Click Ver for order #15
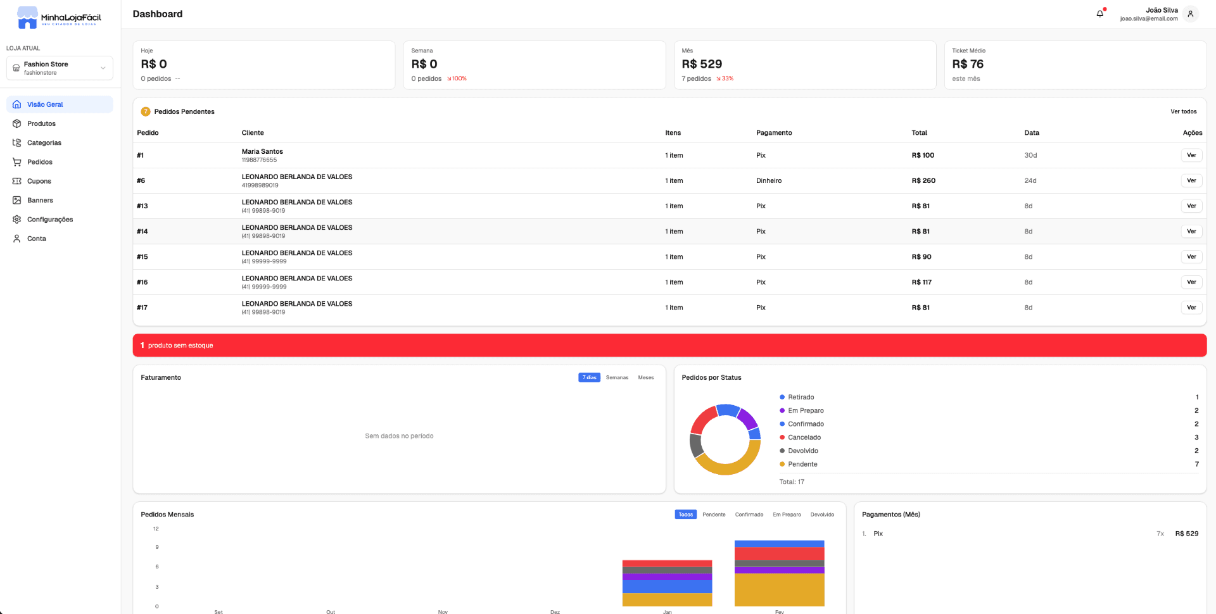 click(x=1191, y=256)
